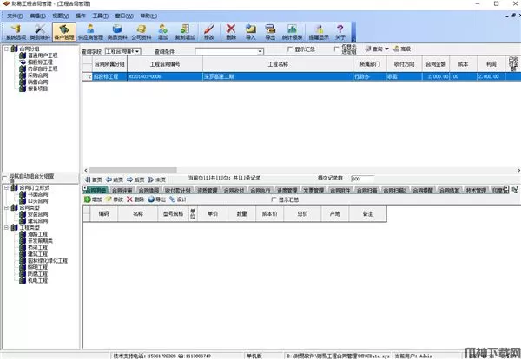Screen dimensions: 521x359
Task: Toggle the 导航自动组合分组查询 checkbox
Action: 5,176
